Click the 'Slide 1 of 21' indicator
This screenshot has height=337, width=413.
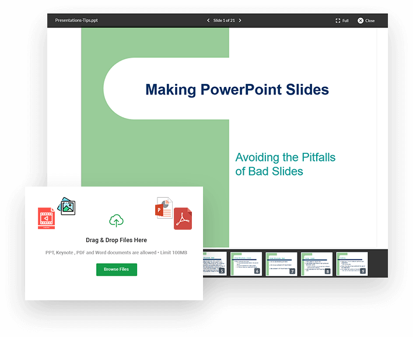[224, 20]
